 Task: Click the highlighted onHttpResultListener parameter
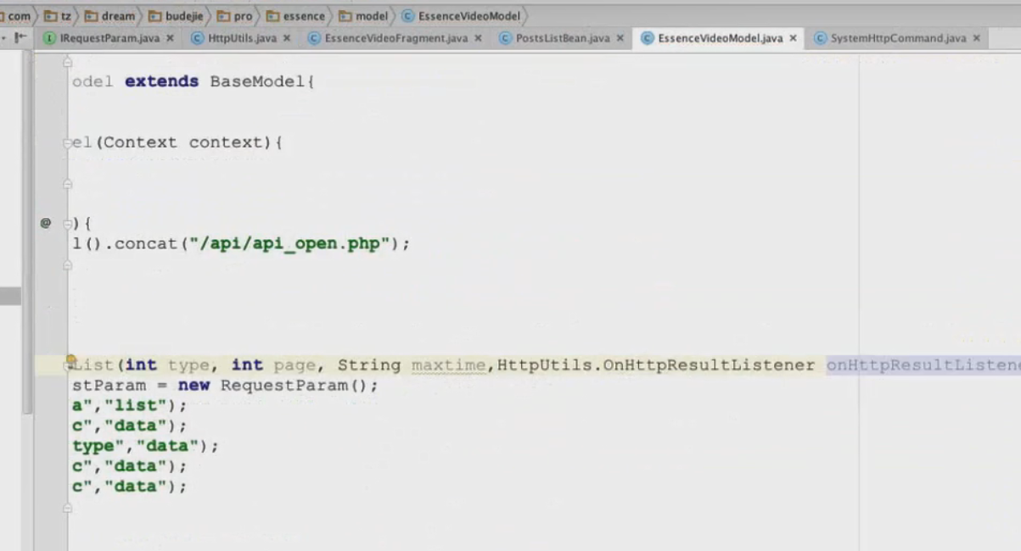point(923,365)
